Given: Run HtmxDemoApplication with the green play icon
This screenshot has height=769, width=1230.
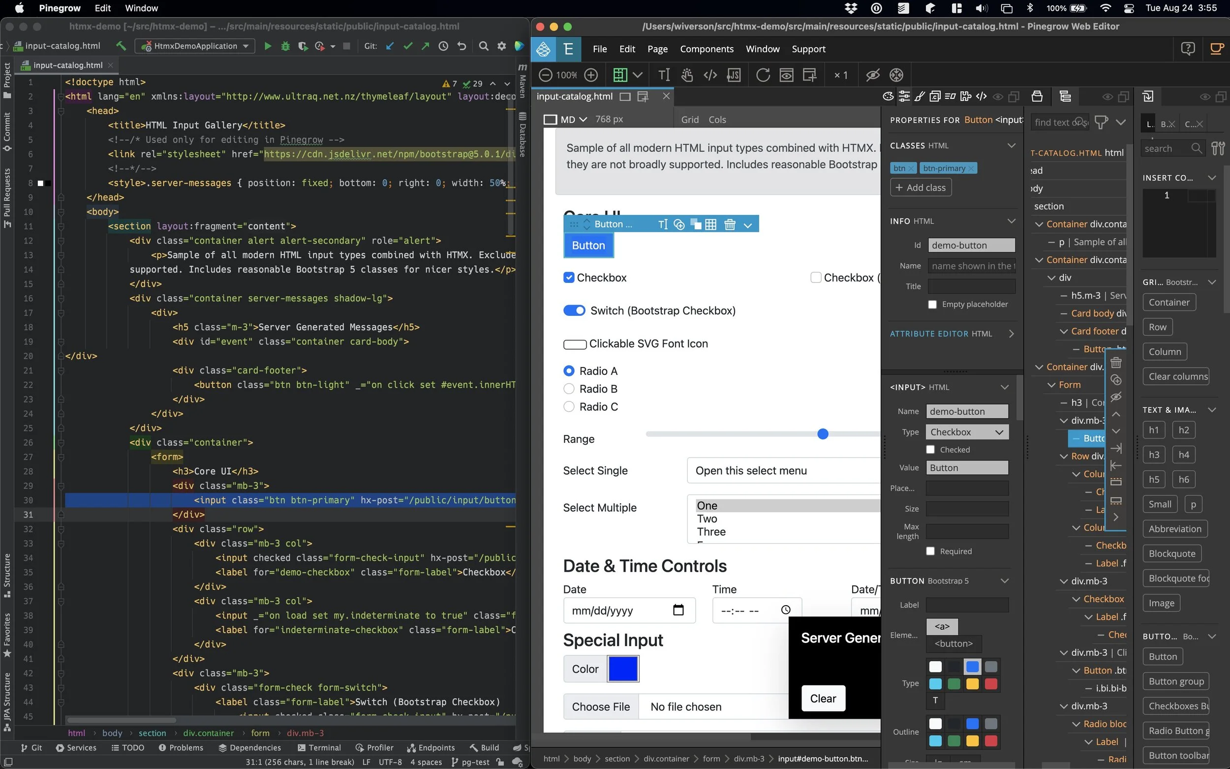Looking at the screenshot, I should (268, 46).
